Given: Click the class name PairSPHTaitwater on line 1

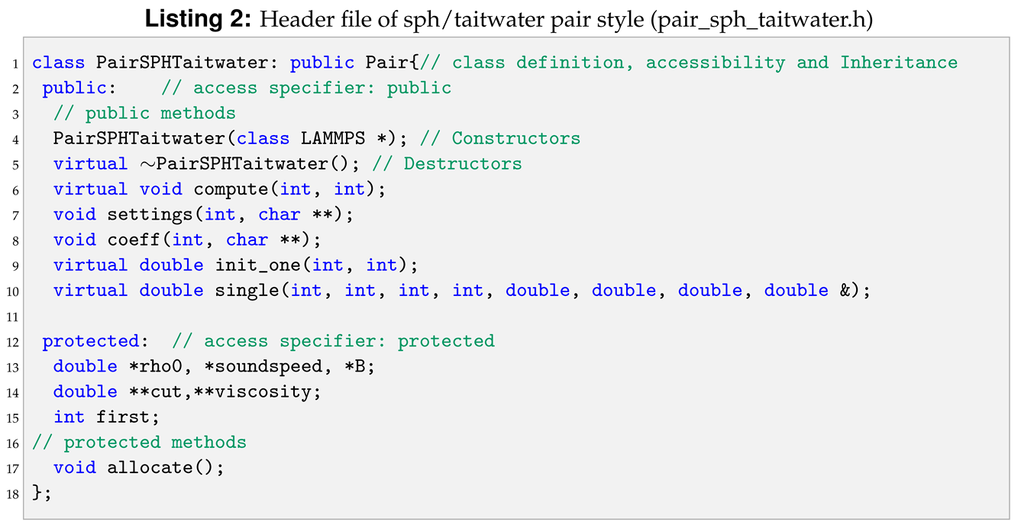Looking at the screenshot, I should pos(182,63).
